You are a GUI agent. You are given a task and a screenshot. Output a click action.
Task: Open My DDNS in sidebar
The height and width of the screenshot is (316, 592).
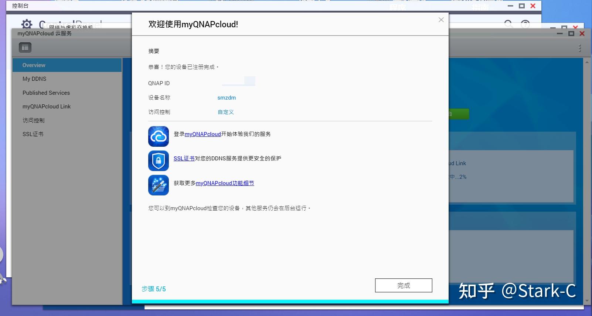pos(34,79)
